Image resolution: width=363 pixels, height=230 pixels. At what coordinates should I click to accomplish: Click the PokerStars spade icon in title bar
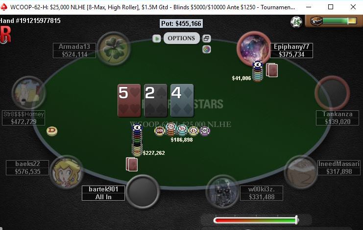[4, 7]
